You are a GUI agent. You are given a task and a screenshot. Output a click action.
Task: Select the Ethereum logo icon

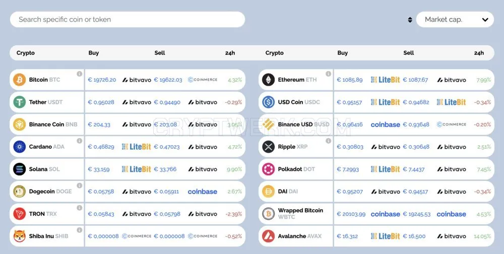(269, 80)
